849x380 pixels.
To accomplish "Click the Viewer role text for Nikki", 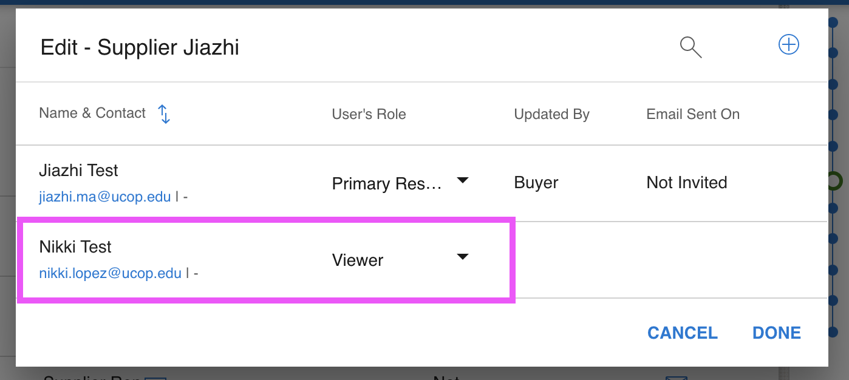I will (x=358, y=260).
